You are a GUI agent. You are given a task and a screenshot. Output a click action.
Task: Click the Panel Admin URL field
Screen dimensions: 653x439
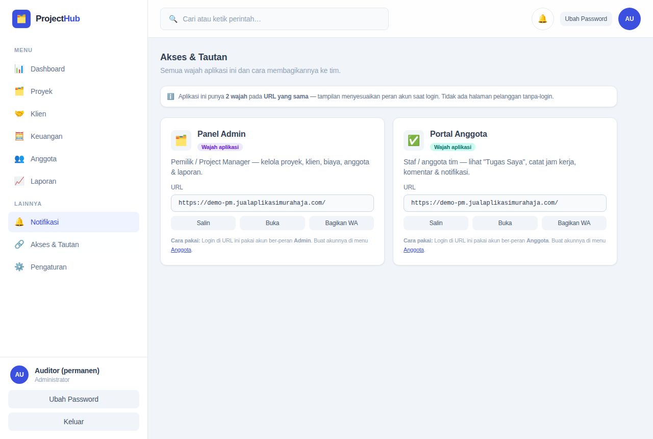(x=272, y=203)
